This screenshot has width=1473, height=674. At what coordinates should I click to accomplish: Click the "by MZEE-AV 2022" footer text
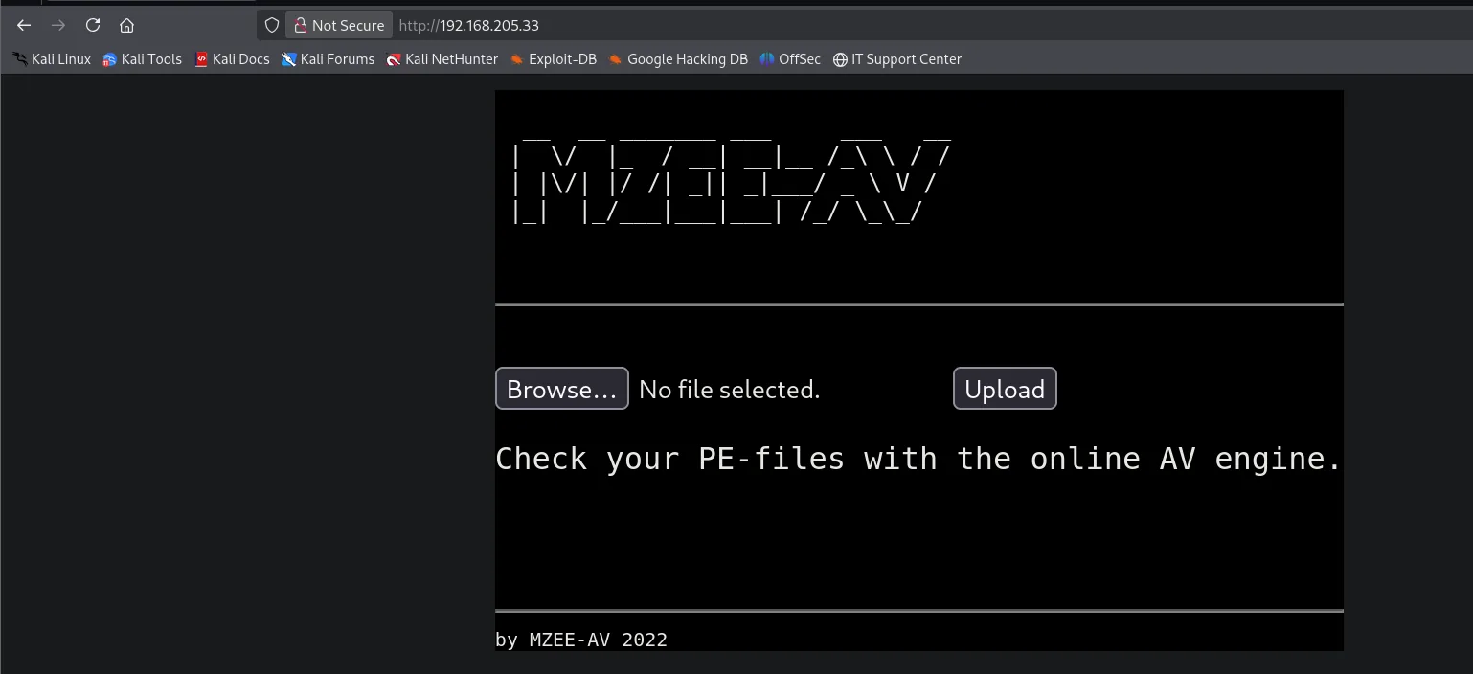pos(581,640)
